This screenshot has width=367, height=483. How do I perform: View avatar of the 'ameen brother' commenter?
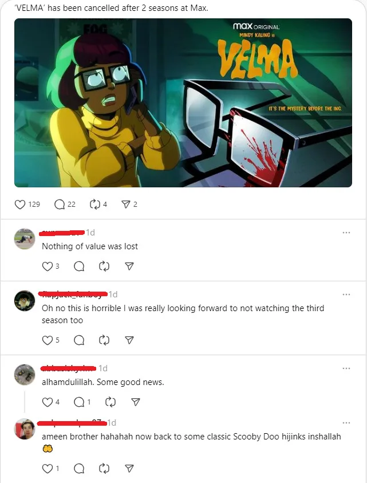pos(25,429)
